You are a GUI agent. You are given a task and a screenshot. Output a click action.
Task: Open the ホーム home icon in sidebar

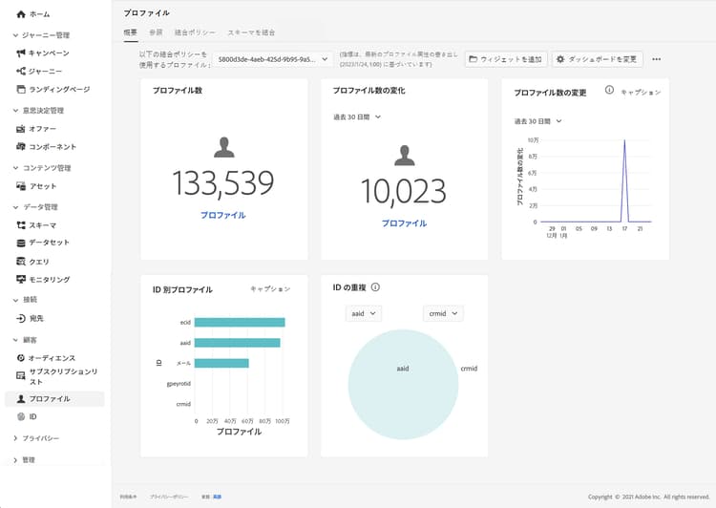click(21, 14)
